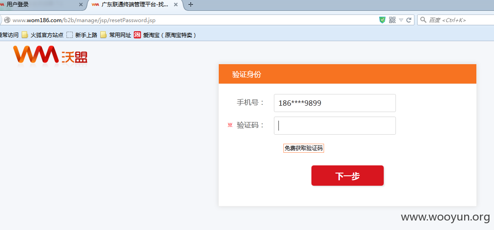Open the 爱淘宝 bookmark
The width and height of the screenshot is (494, 230).
(165, 35)
